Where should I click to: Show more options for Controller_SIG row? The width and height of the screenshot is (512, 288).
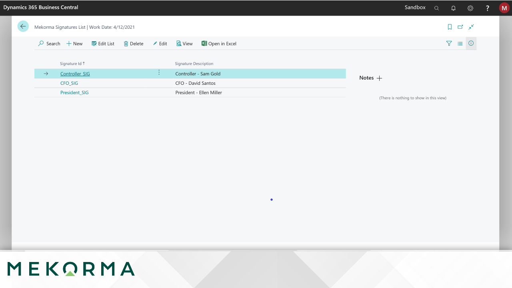159,72
